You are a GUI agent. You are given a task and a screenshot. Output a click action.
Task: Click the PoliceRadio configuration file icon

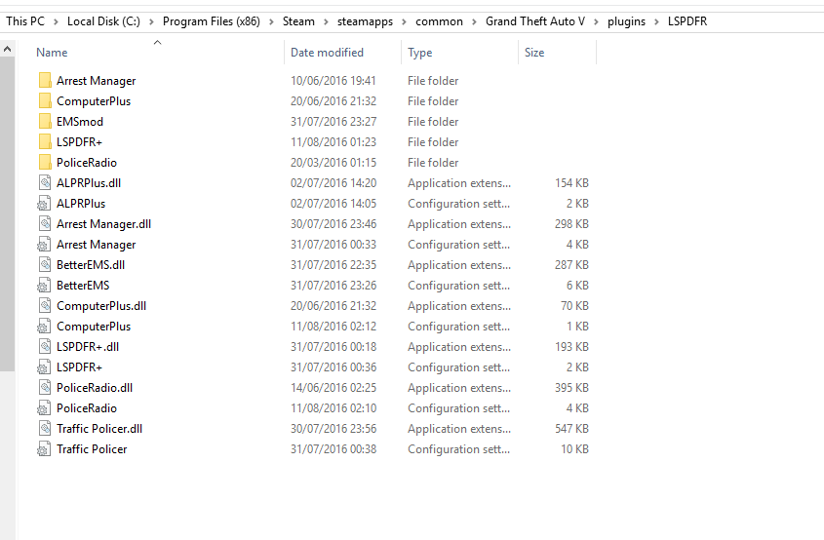(44, 408)
